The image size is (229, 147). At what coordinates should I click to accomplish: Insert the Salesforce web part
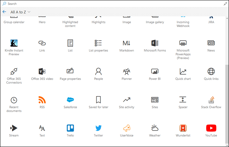pos(70,100)
